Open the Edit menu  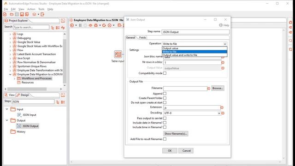[x=13, y=9]
